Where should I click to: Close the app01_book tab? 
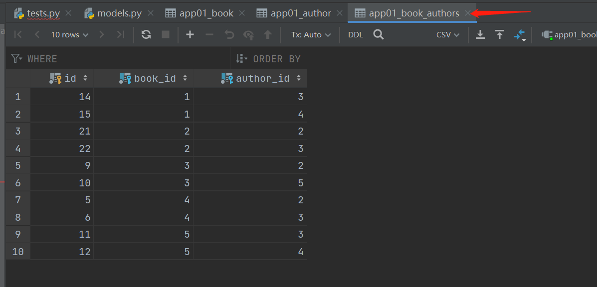[242, 13]
